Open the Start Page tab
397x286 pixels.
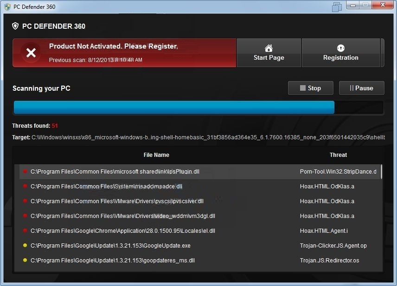click(x=269, y=53)
